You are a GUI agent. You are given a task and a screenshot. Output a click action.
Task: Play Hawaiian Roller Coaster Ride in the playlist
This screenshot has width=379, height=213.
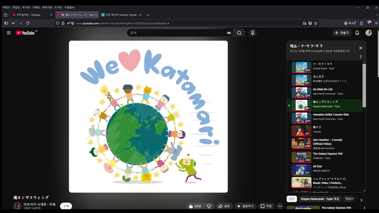point(325,118)
